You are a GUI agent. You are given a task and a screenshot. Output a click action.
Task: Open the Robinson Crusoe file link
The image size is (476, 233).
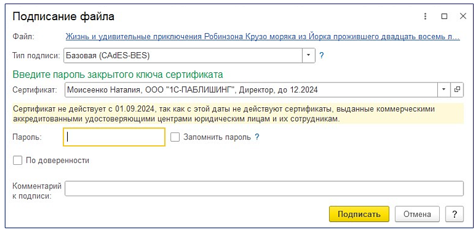263,37
